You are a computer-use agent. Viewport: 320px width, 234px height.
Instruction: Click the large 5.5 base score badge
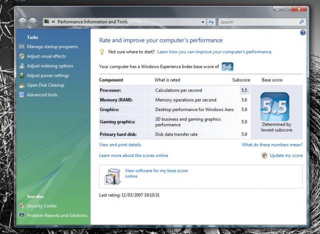(x=274, y=106)
